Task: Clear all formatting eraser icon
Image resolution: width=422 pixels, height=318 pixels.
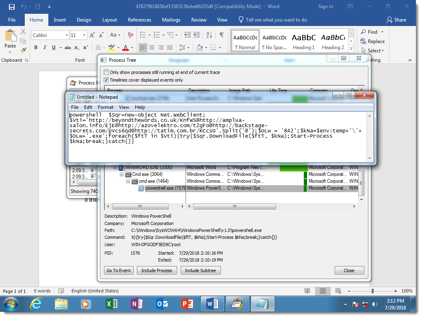Action: pyautogui.click(x=130, y=35)
